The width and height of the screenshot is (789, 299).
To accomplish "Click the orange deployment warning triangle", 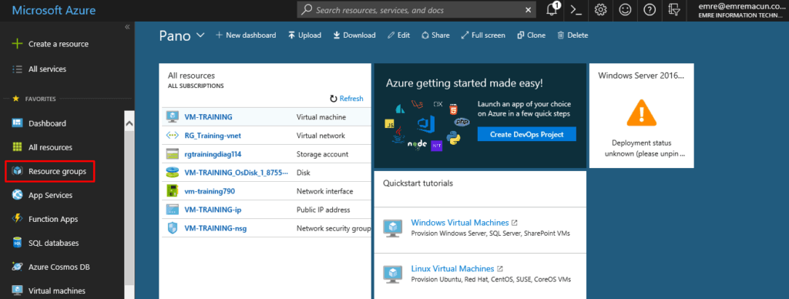I will pyautogui.click(x=642, y=113).
